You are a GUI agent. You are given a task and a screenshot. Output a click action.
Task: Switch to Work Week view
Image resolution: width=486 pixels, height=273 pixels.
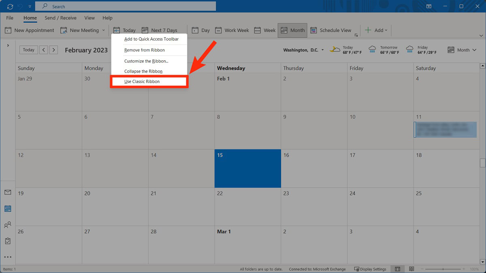(x=232, y=30)
